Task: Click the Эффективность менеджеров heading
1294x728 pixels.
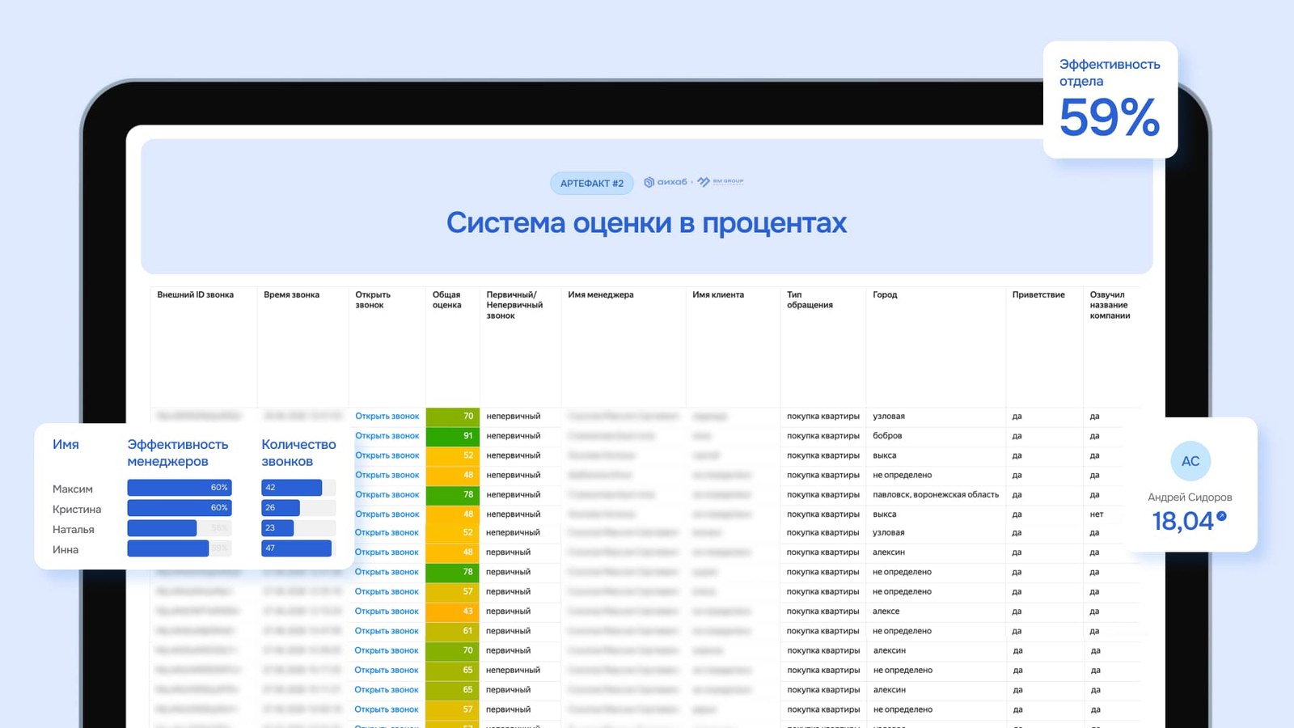Action: click(x=178, y=453)
